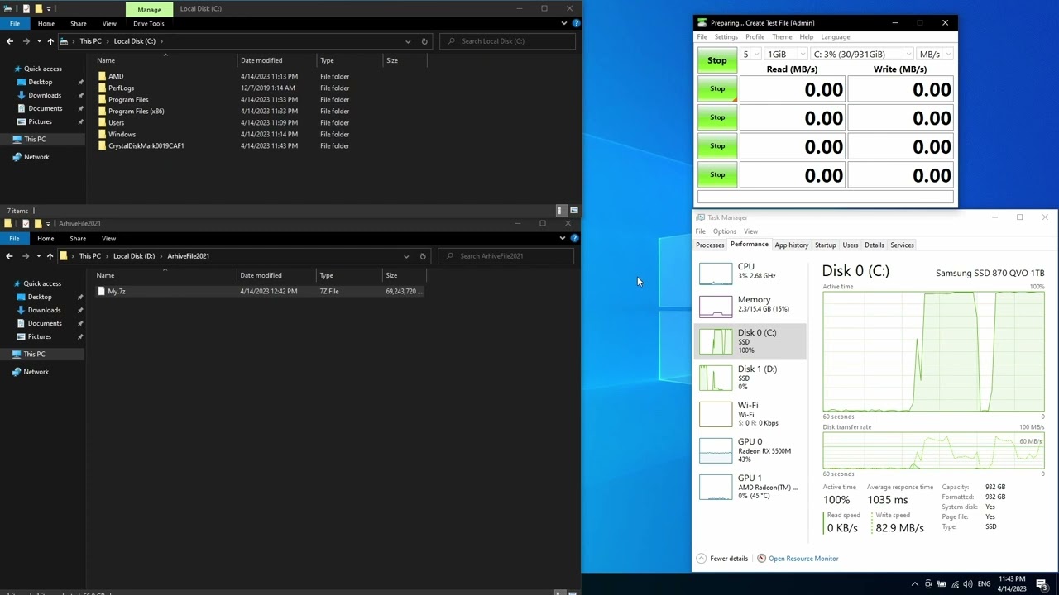Go back in Local Disk (C:) Explorer window
1059x595 pixels.
click(10, 41)
